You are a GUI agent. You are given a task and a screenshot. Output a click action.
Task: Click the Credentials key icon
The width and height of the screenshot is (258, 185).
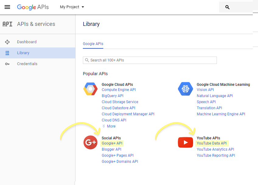[7, 64]
